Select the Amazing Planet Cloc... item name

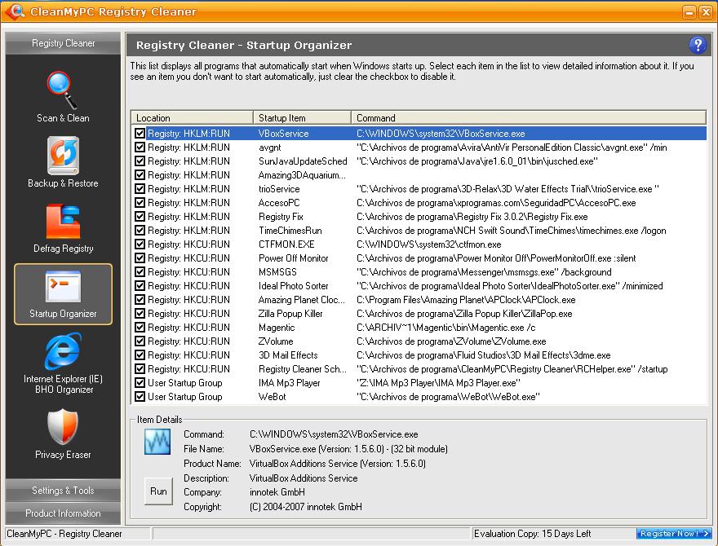(301, 300)
